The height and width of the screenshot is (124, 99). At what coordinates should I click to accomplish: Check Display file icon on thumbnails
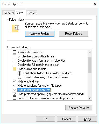(x=15, y=56)
